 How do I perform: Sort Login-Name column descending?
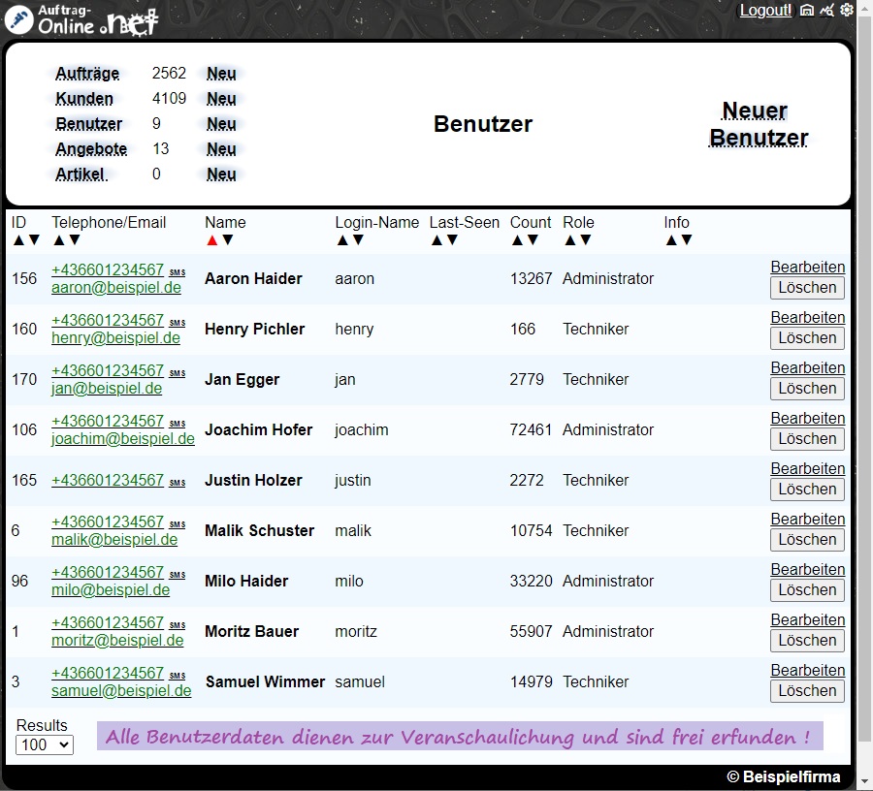[358, 240]
